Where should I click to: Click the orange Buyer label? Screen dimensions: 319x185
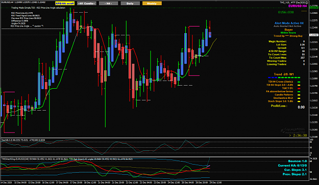(x=288, y=30)
